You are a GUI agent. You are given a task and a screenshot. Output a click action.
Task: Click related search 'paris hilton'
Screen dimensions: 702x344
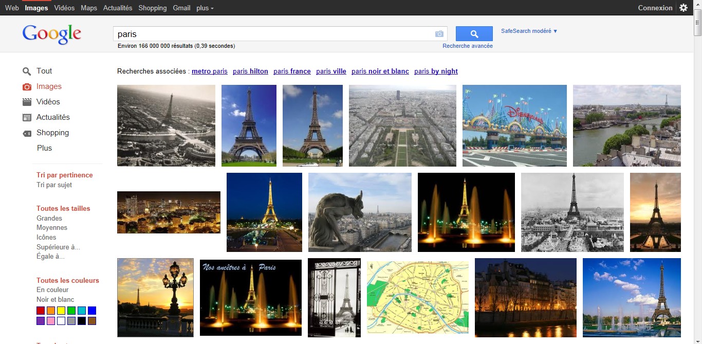click(x=250, y=71)
